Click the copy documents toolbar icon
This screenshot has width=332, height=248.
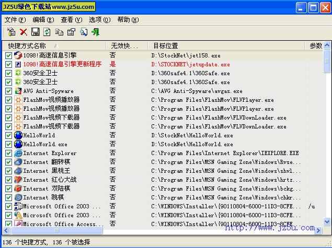click(59, 32)
